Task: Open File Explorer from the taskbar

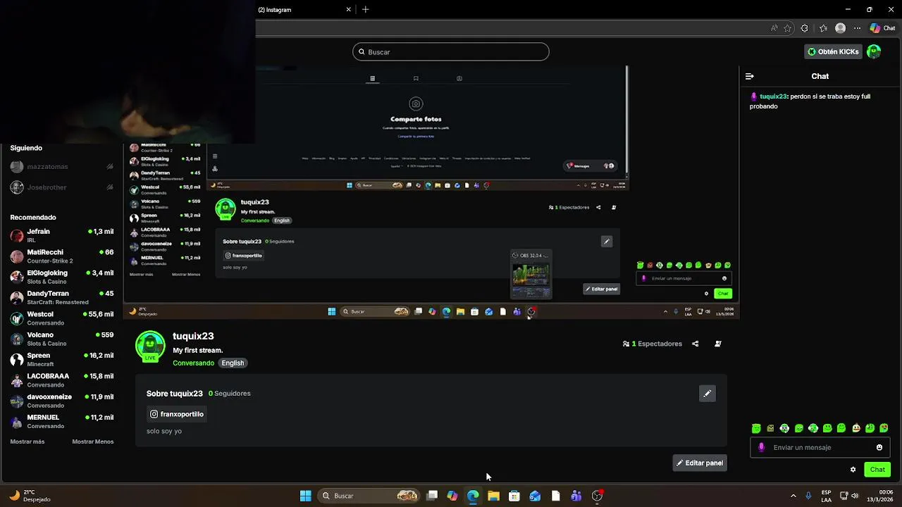Action: (x=493, y=496)
